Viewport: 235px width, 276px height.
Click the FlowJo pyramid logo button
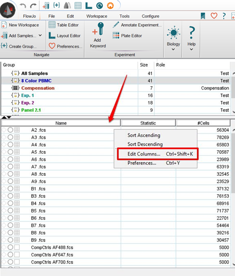pyautogui.click(x=8, y=10)
